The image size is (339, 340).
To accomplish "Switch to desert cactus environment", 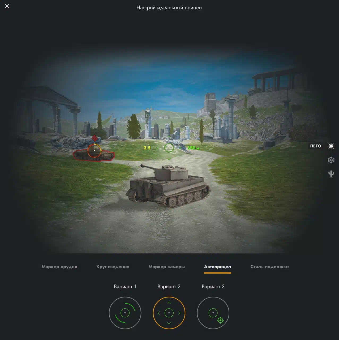I will [331, 174].
